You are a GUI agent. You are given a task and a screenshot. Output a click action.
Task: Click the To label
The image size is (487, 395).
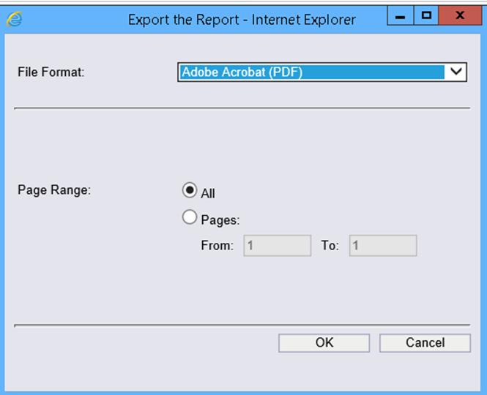(x=330, y=246)
